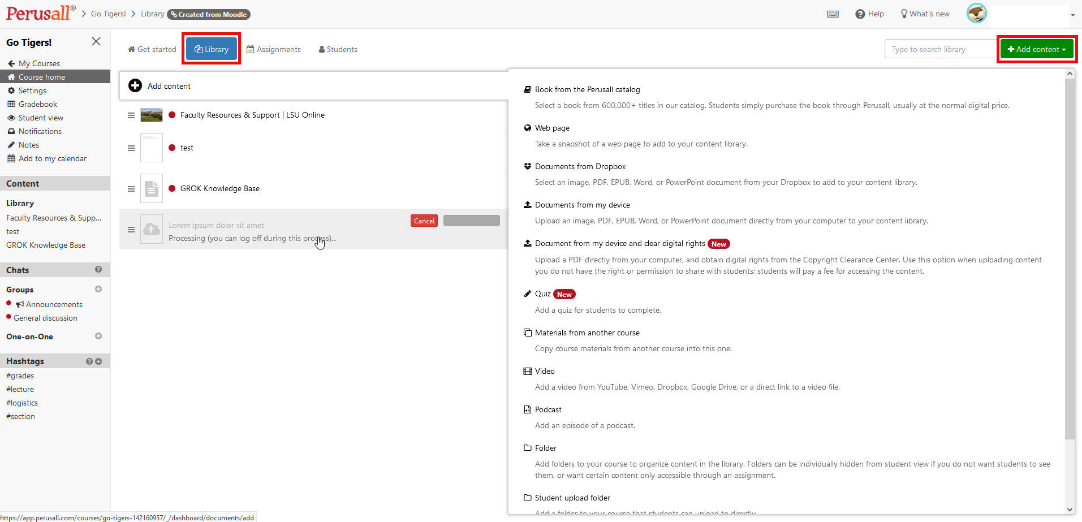Click Add to my calendar
1082x522 pixels.
47,158
